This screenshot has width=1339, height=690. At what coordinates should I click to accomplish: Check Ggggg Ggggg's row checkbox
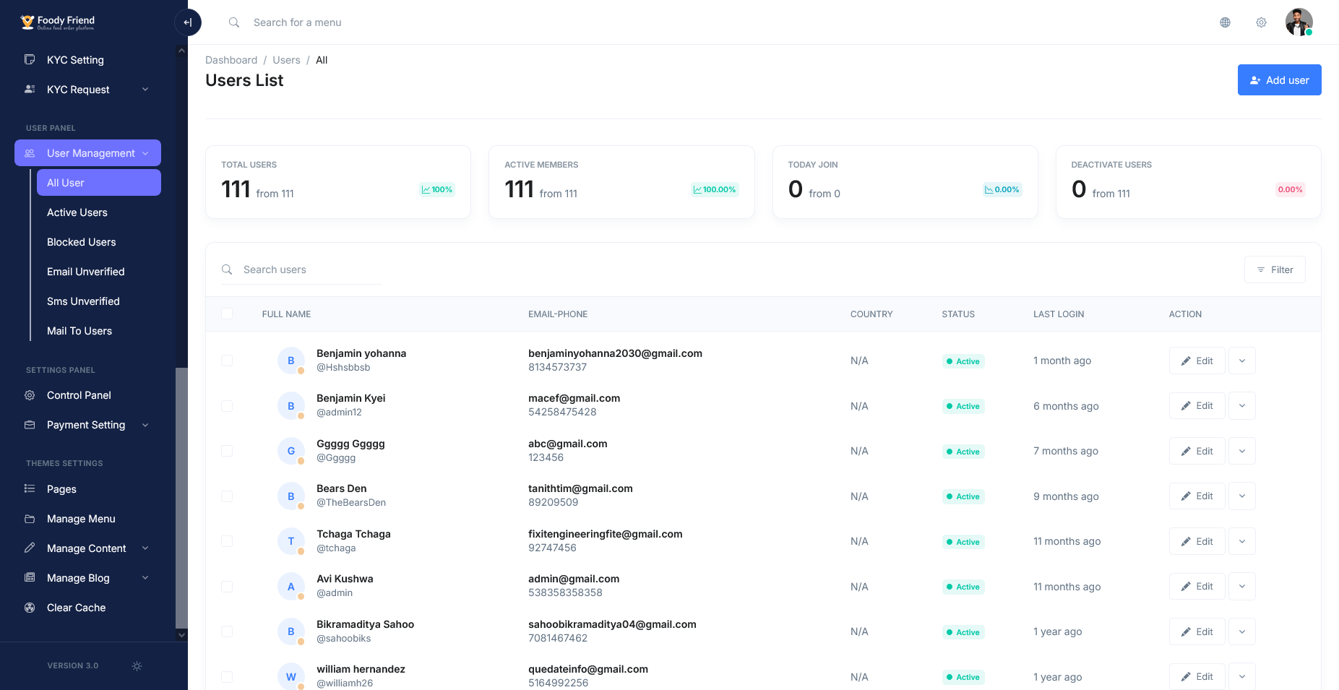pyautogui.click(x=227, y=451)
